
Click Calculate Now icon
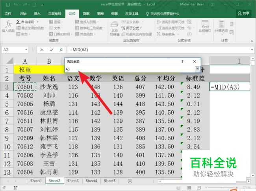pos(232,24)
